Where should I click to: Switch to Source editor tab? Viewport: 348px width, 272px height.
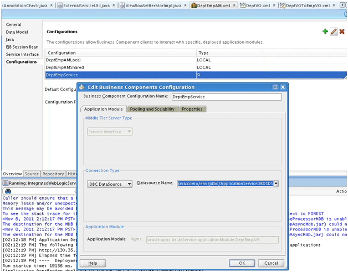tap(32, 174)
